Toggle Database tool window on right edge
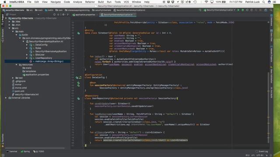The image size is (280, 157). 271,20
